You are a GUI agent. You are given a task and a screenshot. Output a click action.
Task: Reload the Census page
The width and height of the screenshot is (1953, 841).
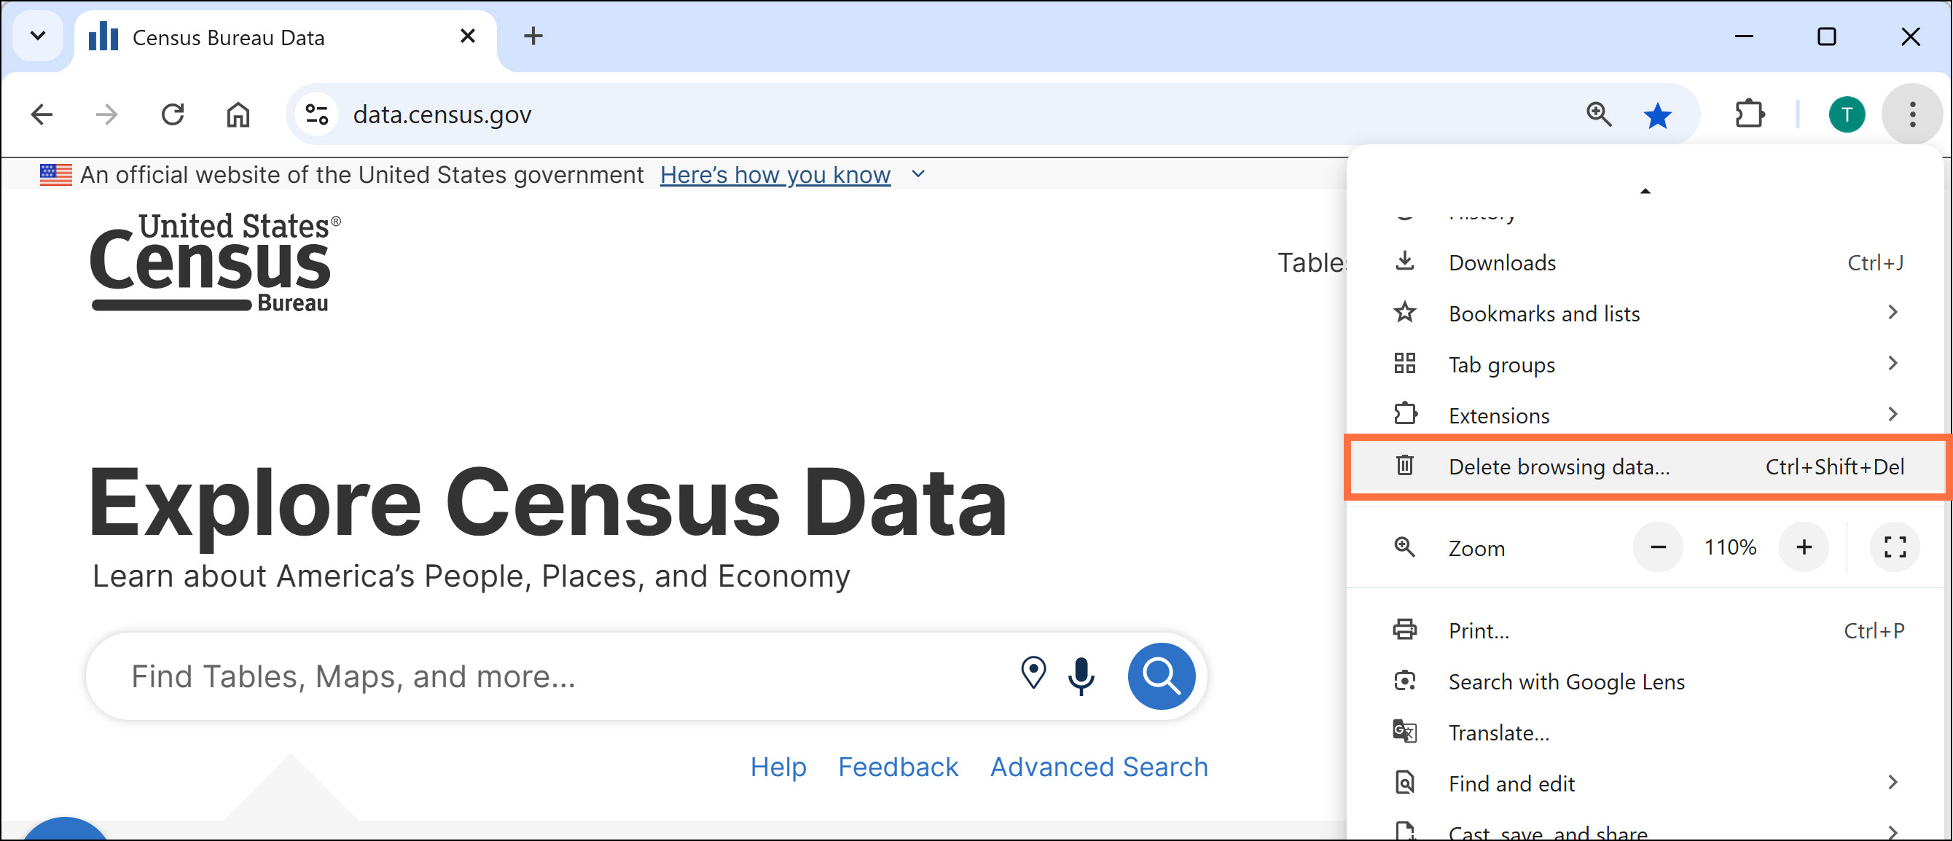(173, 114)
